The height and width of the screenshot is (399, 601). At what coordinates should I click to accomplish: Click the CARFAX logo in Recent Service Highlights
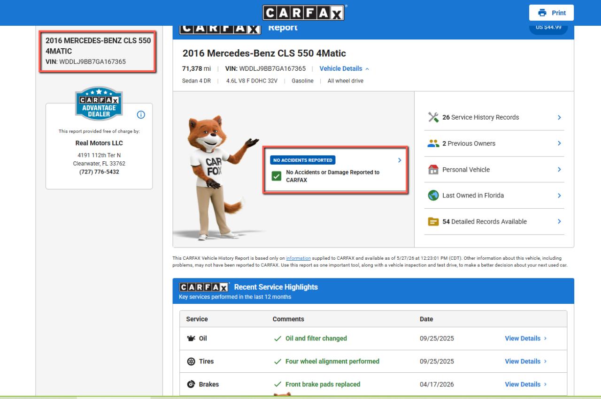click(204, 287)
